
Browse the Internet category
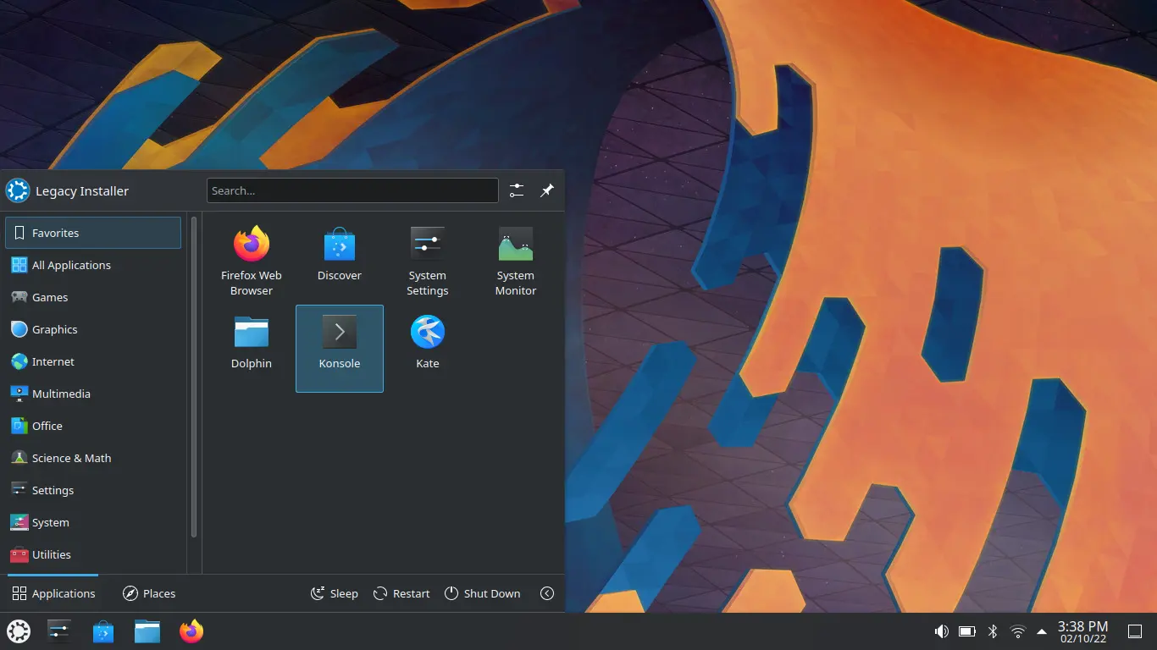[x=93, y=361]
